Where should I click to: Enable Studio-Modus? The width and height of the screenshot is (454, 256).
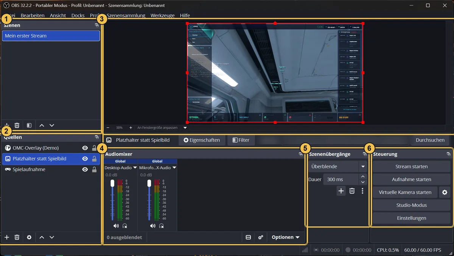tap(412, 205)
